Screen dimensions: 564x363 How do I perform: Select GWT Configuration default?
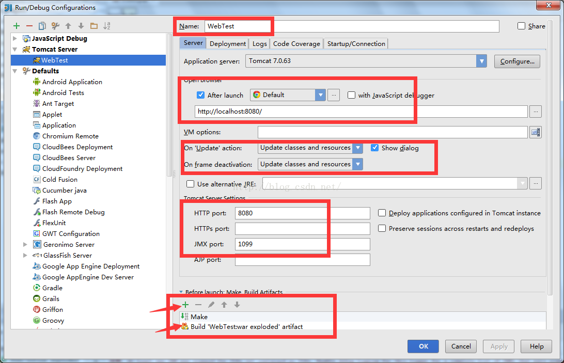(x=66, y=234)
